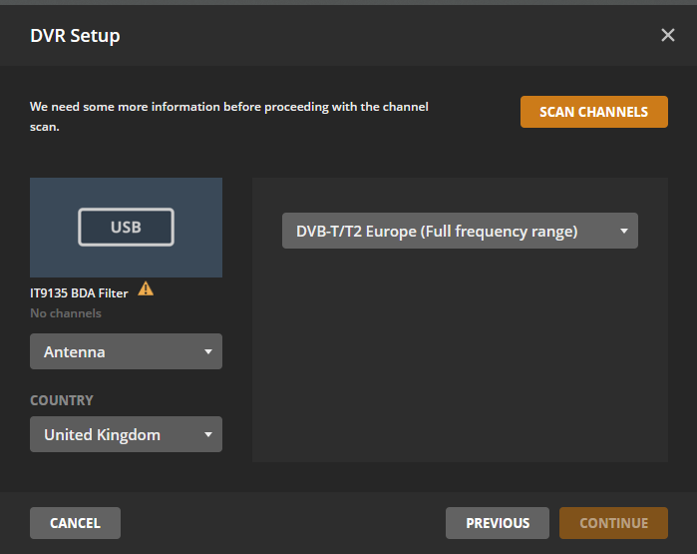Click the No channels status text
This screenshot has width=697, height=554.
(66, 313)
